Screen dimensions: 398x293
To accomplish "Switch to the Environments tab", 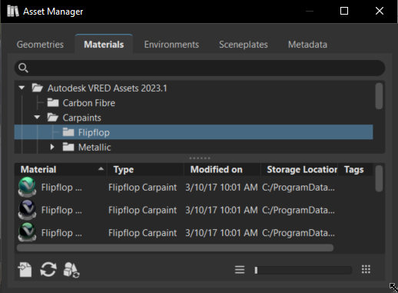I will point(171,45).
